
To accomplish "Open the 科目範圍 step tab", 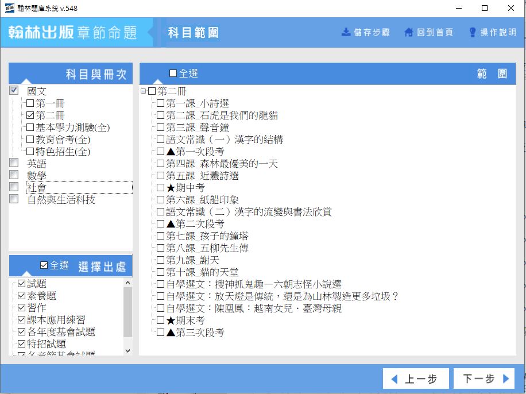I will pos(193,32).
